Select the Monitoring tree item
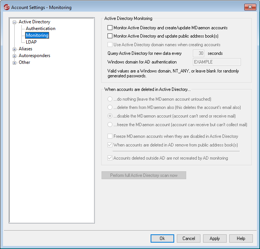The height and width of the screenshot is (249, 260). click(x=37, y=35)
